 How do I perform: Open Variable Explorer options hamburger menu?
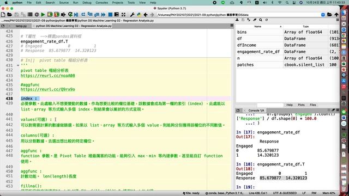(338, 20)
